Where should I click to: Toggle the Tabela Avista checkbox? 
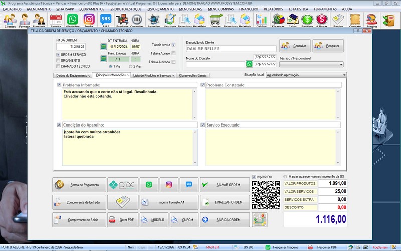coord(173,45)
